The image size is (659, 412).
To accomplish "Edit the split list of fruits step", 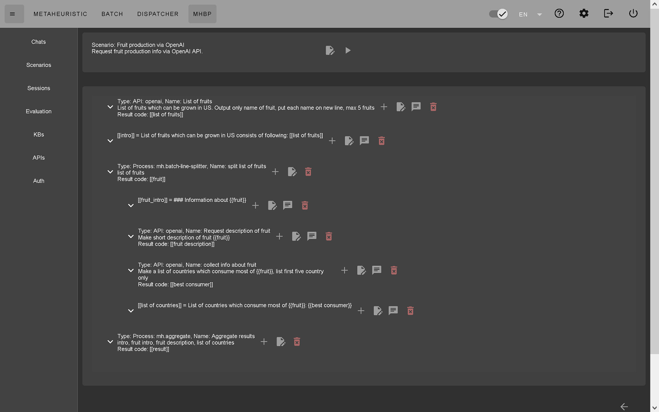I will (292, 172).
